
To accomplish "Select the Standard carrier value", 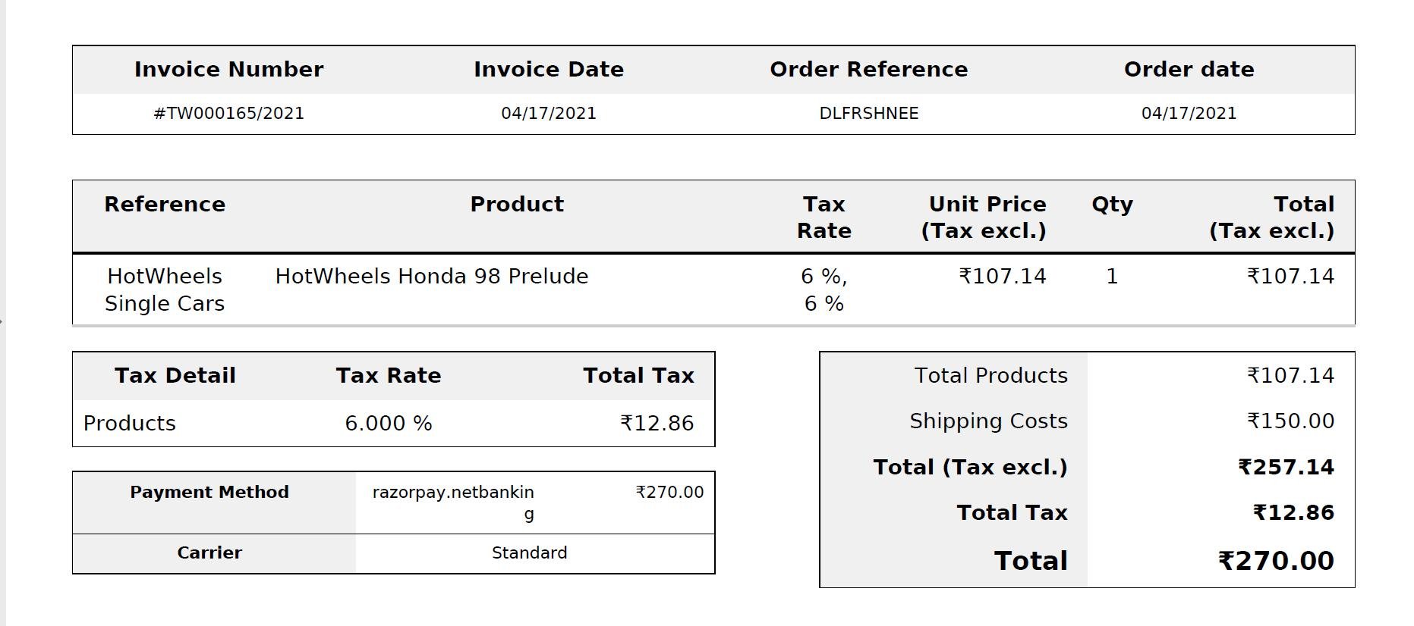I will pos(529,553).
